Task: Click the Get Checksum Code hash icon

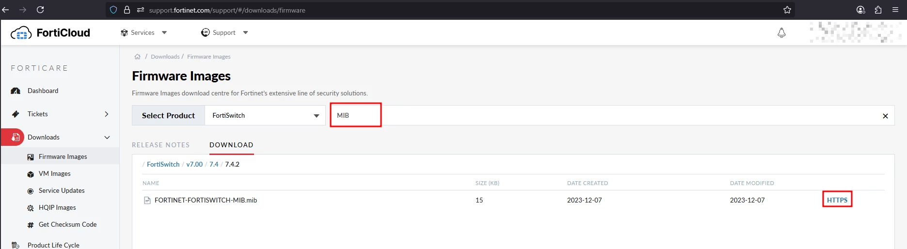Action: (31, 225)
